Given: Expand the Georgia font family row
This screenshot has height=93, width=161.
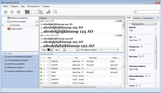Looking at the screenshot, I should [x=47, y=68].
